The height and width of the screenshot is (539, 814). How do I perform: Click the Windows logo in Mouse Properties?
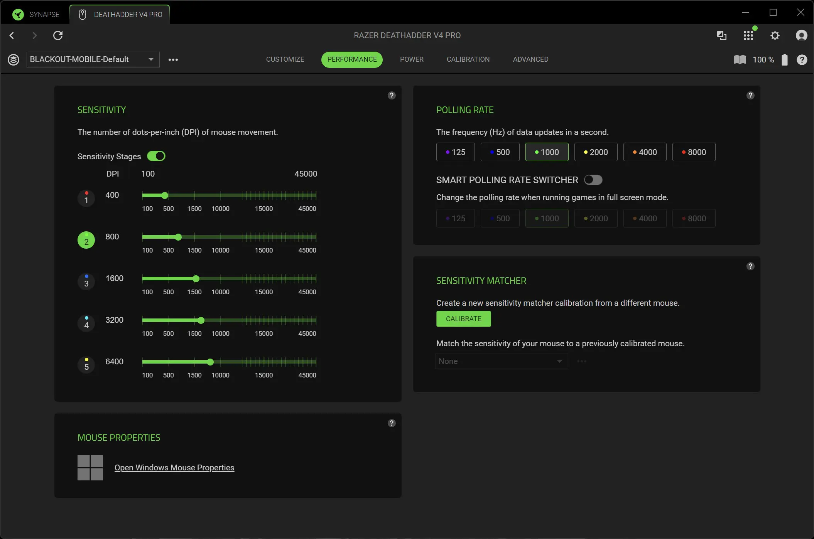click(x=90, y=468)
